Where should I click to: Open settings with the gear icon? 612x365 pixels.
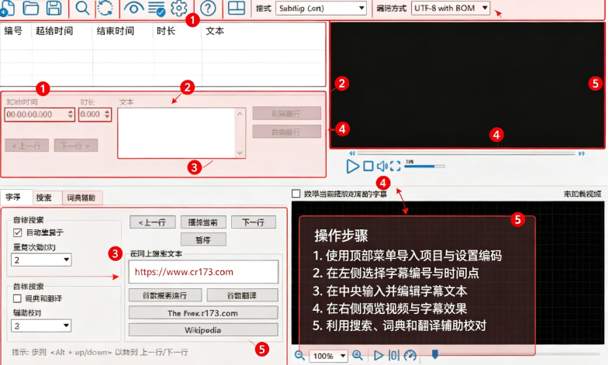[x=178, y=8]
